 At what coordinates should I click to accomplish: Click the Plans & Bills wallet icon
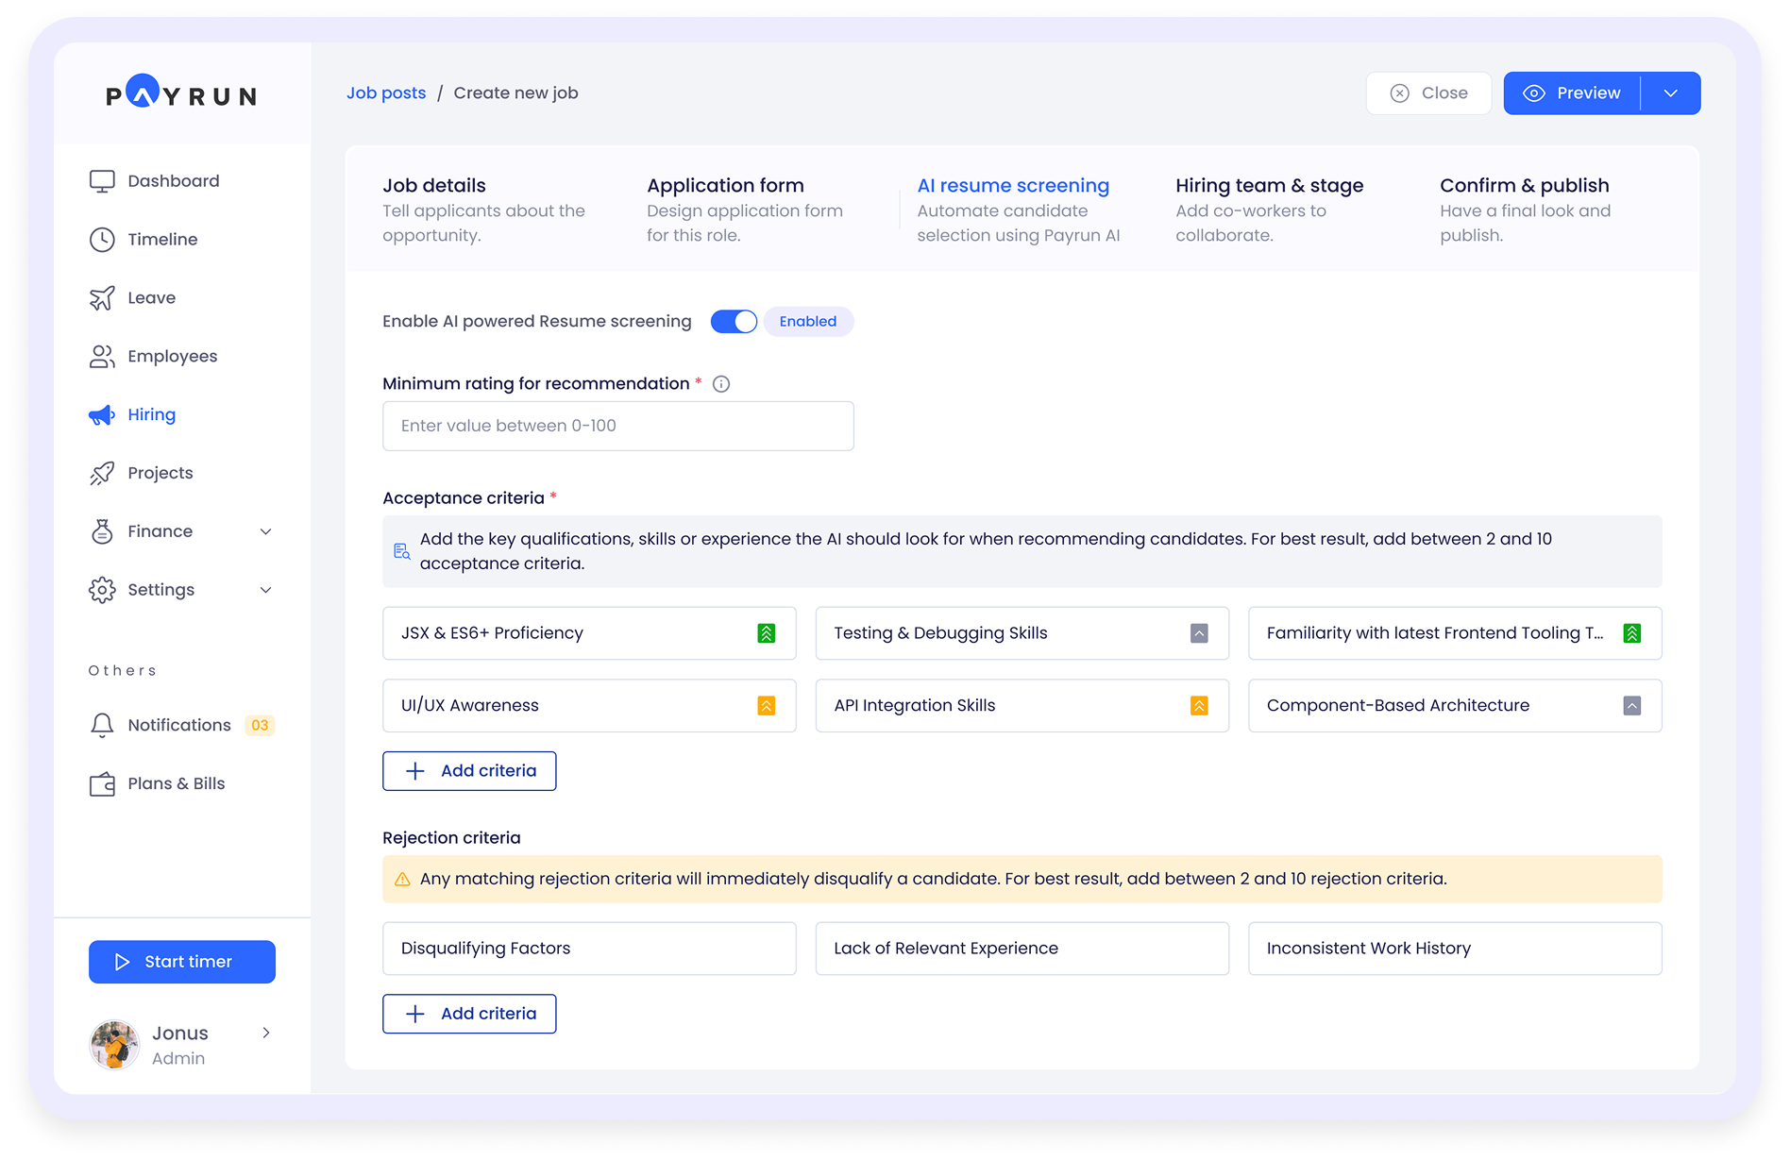click(x=102, y=784)
